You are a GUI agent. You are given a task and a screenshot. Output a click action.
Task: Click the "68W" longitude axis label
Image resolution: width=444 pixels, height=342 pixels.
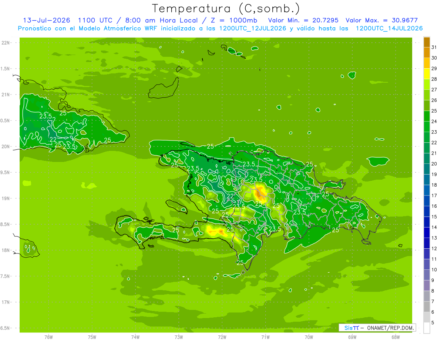click(x=396, y=337)
